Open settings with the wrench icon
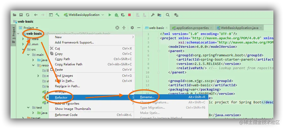The image size is (284, 129). 153,15
